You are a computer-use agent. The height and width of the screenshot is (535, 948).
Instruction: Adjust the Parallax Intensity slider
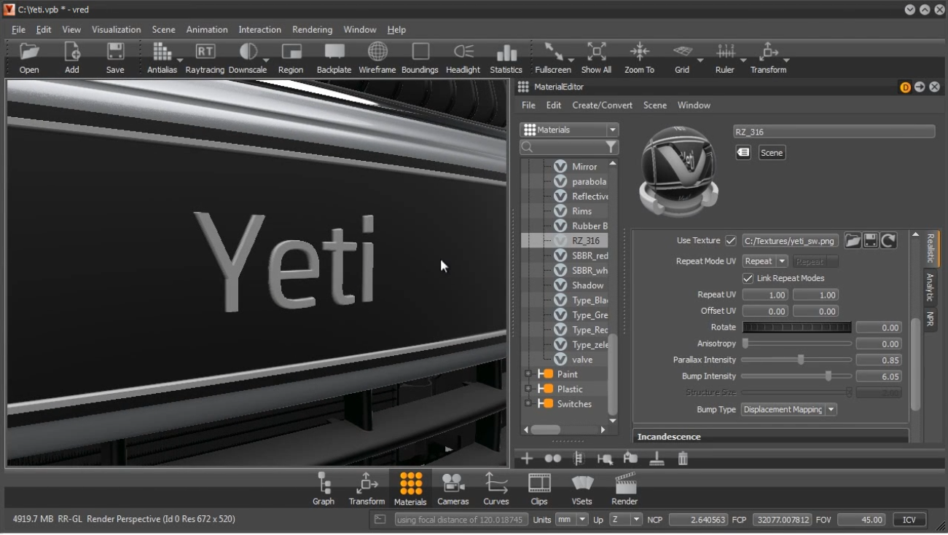pos(796,360)
